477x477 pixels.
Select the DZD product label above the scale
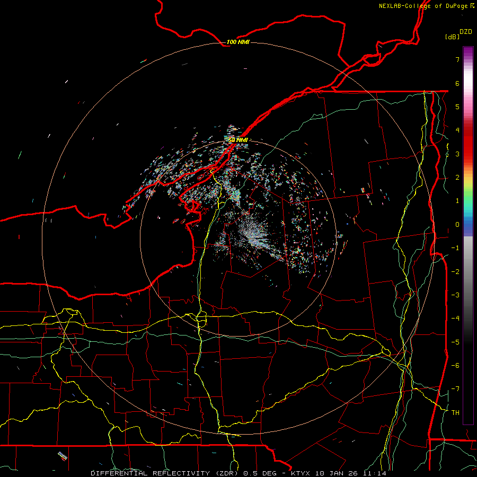tap(466, 32)
